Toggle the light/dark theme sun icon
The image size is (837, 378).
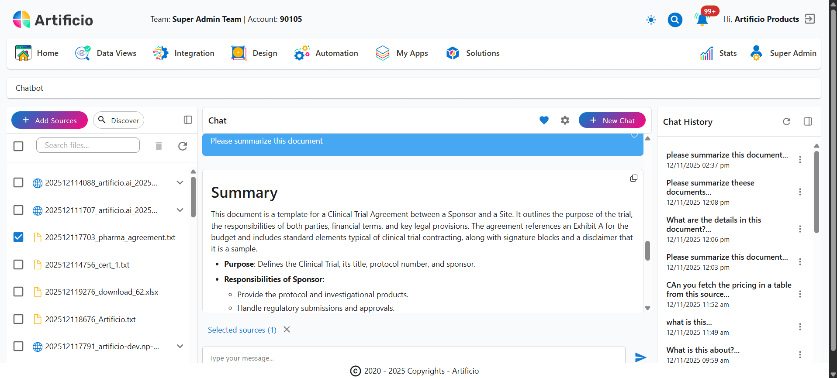[651, 20]
